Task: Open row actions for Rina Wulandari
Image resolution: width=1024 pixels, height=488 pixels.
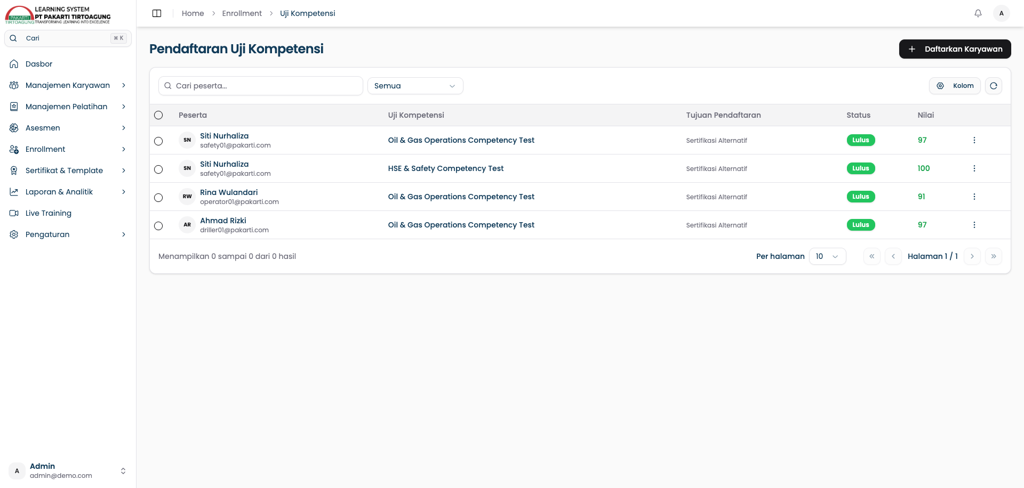Action: pos(974,197)
